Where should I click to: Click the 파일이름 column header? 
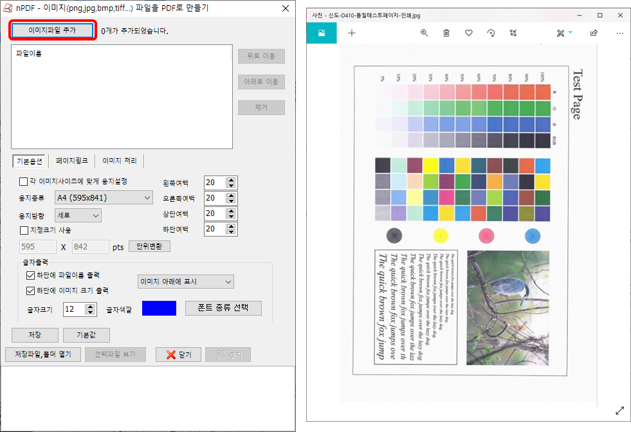(x=29, y=53)
